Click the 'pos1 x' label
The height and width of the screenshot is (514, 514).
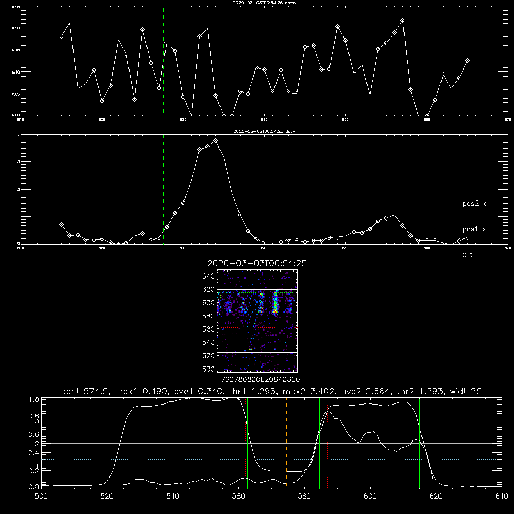(x=474, y=229)
